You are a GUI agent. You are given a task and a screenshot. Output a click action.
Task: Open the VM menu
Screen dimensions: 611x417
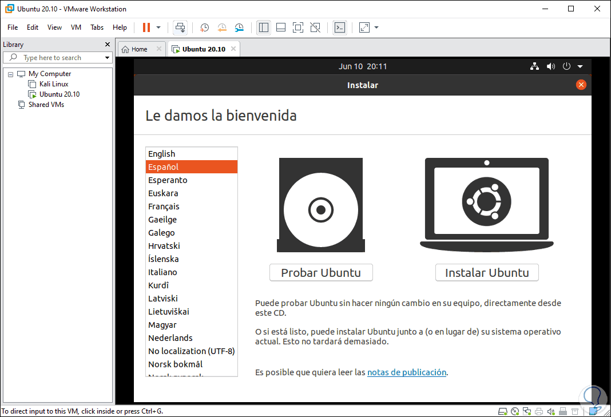[76, 27]
